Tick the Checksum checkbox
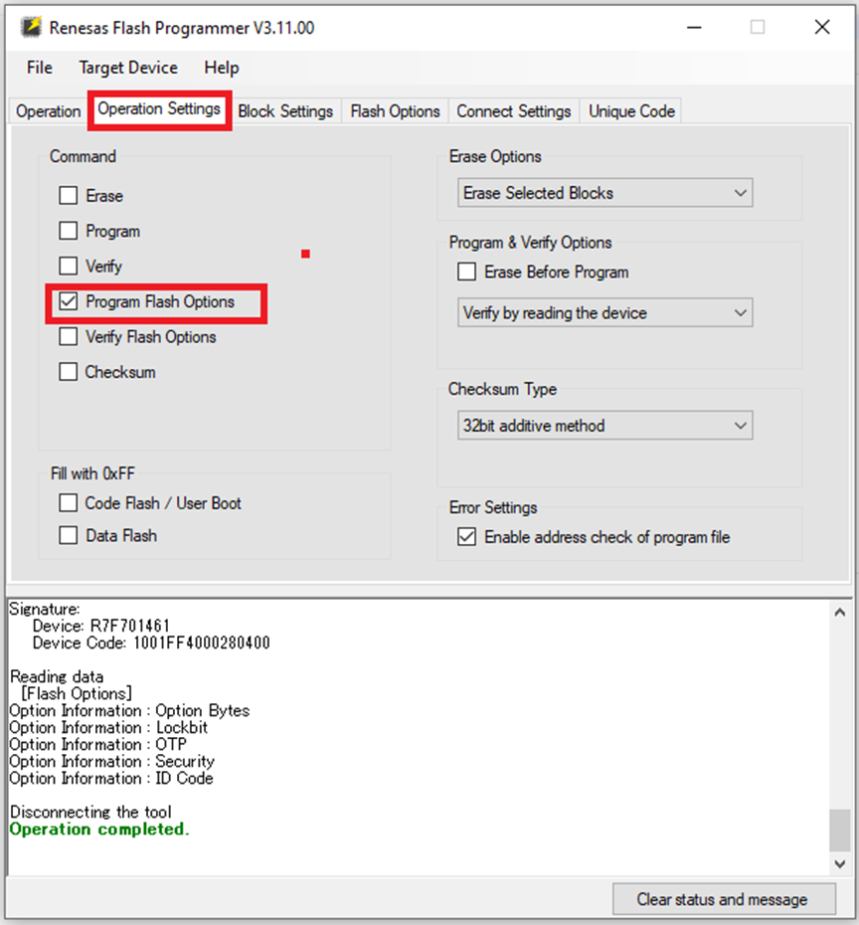The width and height of the screenshot is (859, 925). 69,372
